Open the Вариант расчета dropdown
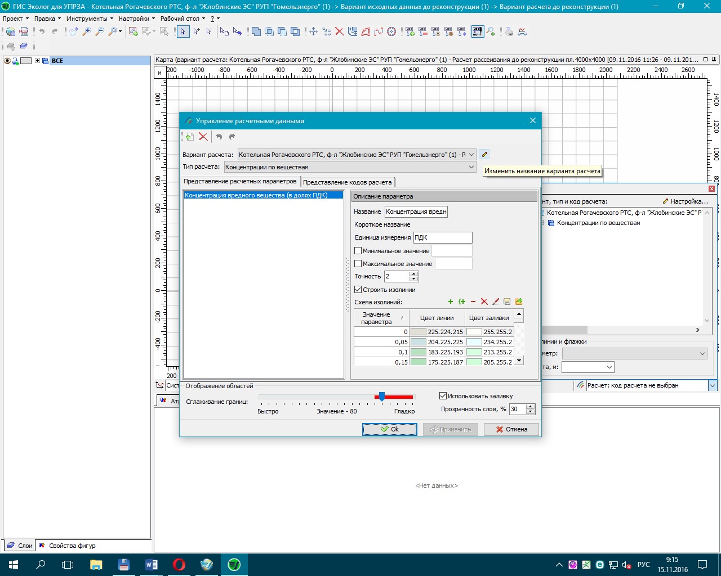 point(471,155)
